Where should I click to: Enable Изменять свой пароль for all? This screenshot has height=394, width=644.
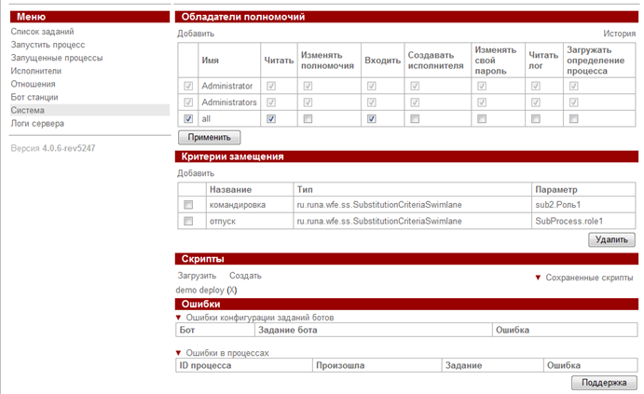click(482, 118)
